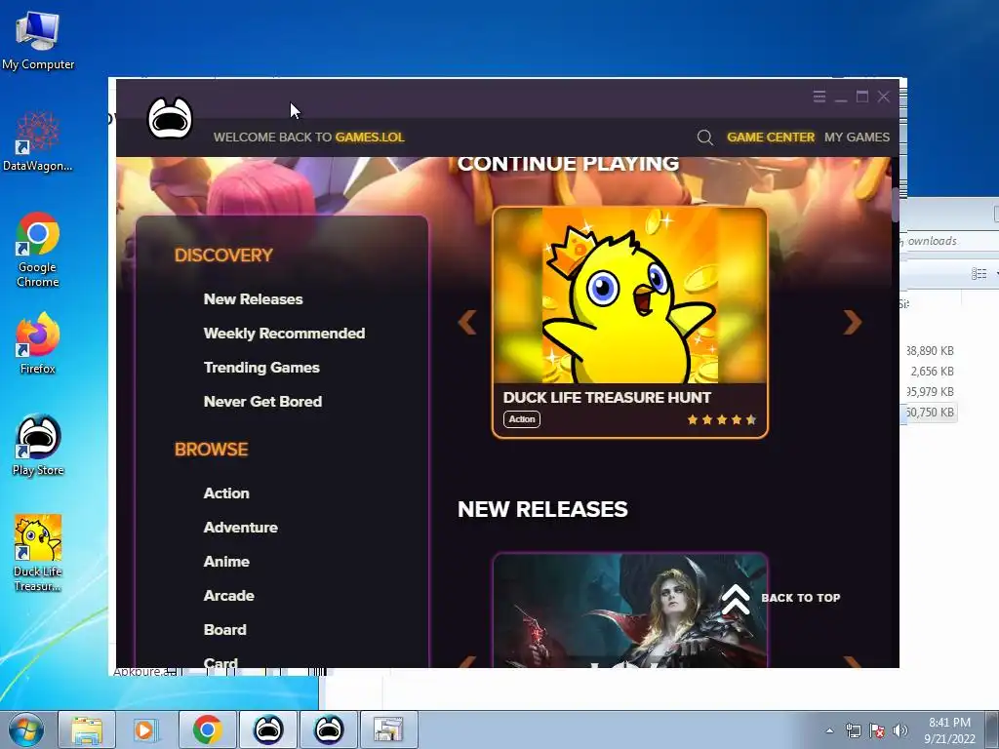The image size is (999, 749).
Task: Show next Continue Playing game arrow
Action: point(853,322)
